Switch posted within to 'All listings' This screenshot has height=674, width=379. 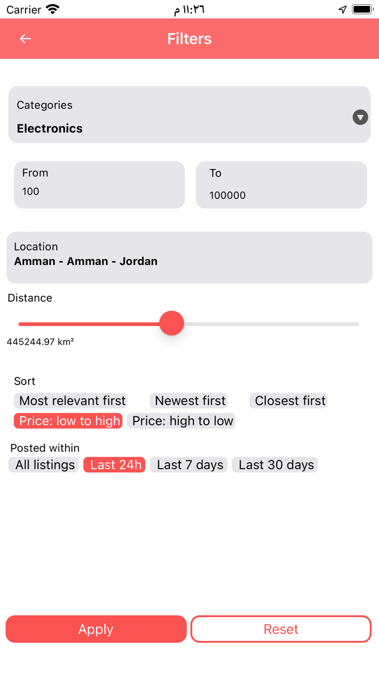(x=43, y=464)
